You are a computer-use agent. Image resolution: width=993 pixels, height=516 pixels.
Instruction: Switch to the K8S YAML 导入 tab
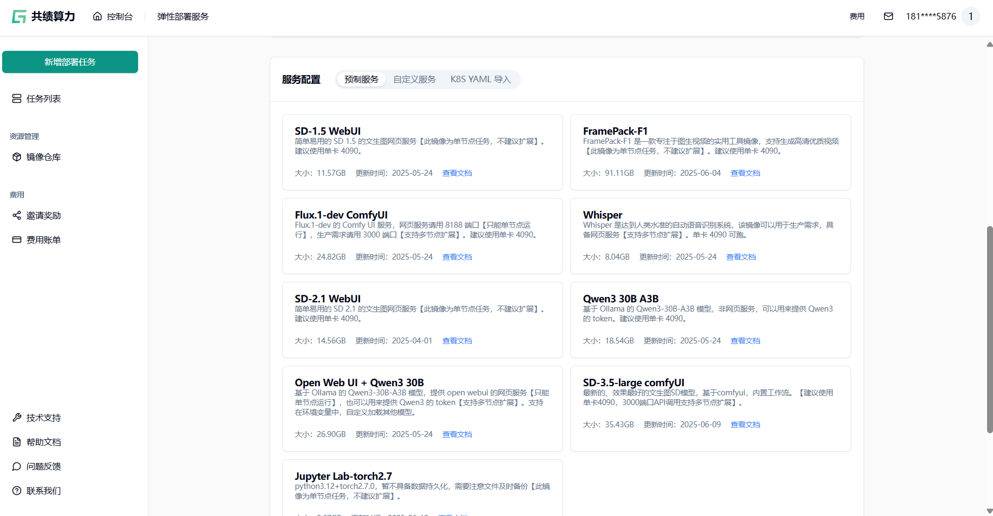pyautogui.click(x=480, y=80)
